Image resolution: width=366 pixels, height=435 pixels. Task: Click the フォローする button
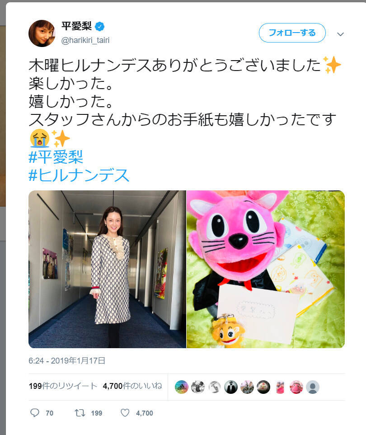click(x=292, y=33)
